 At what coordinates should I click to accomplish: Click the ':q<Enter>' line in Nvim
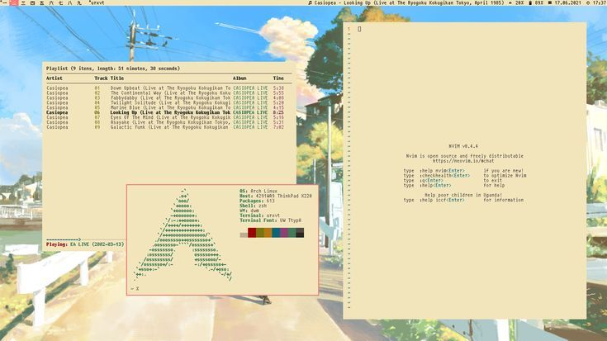click(x=453, y=180)
